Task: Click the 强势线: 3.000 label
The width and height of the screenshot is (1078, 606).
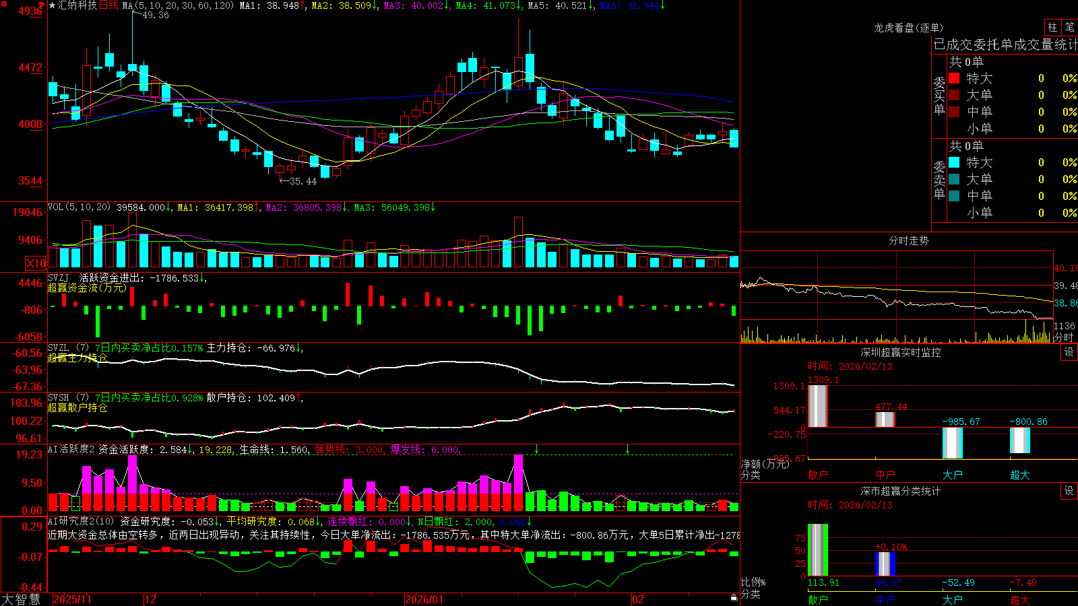Action: (x=350, y=449)
